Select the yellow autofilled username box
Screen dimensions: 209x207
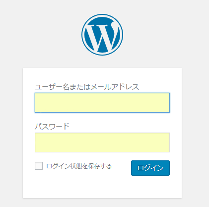(x=102, y=103)
